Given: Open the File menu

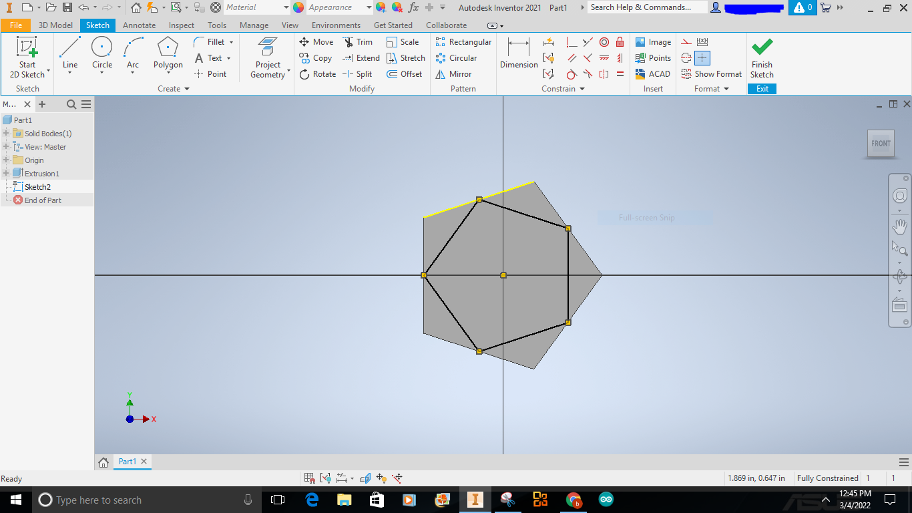Looking at the screenshot, I should (x=15, y=25).
